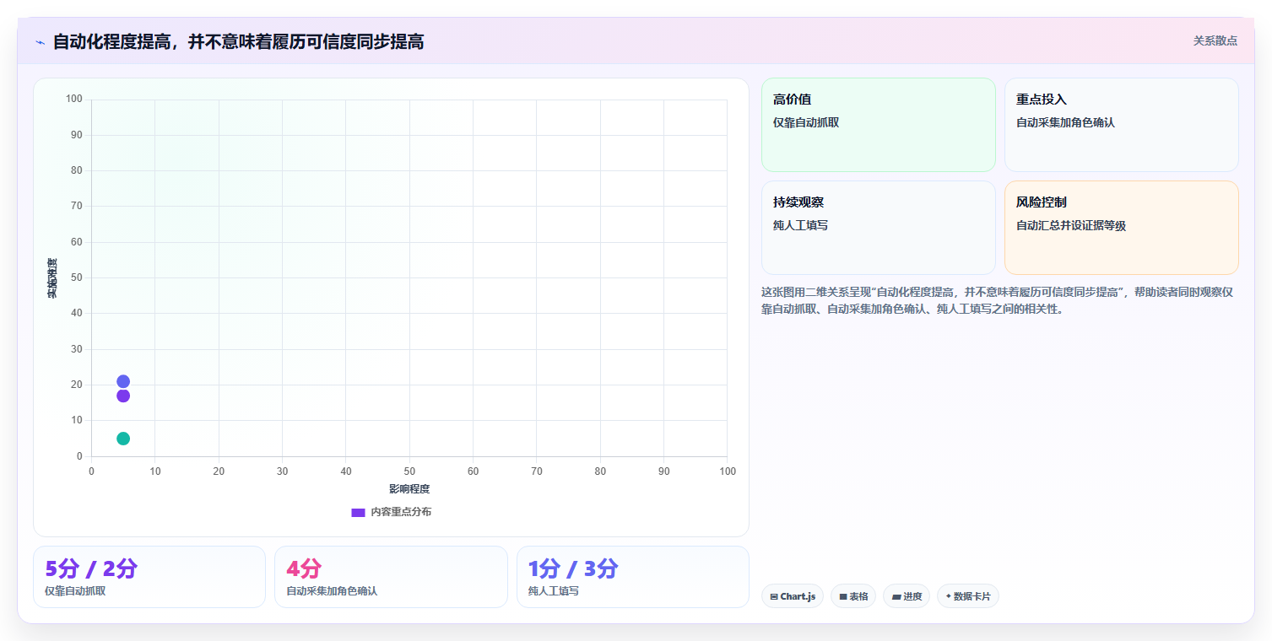The image size is (1272, 641).
Task: Select the 风险控制 quadrant card
Action: pyautogui.click(x=1121, y=228)
